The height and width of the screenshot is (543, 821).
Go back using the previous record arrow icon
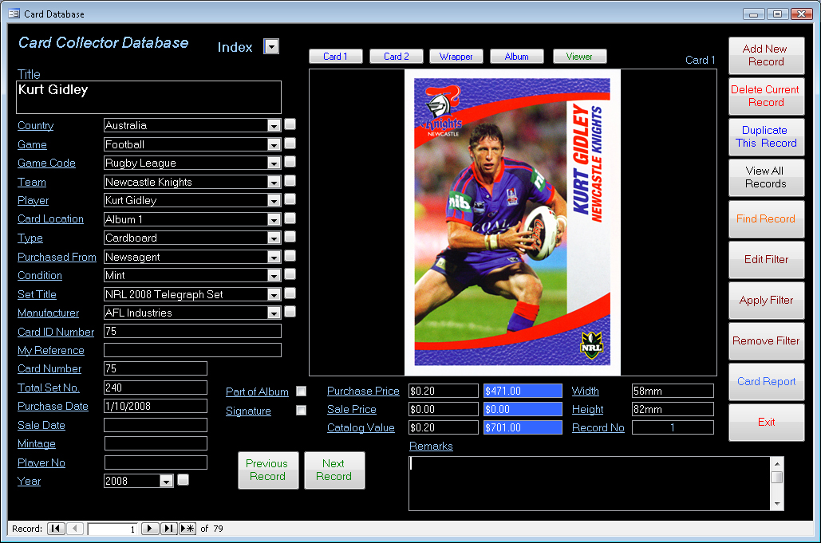tap(74, 528)
